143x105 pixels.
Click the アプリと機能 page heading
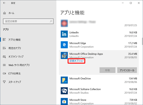[x=72, y=13]
